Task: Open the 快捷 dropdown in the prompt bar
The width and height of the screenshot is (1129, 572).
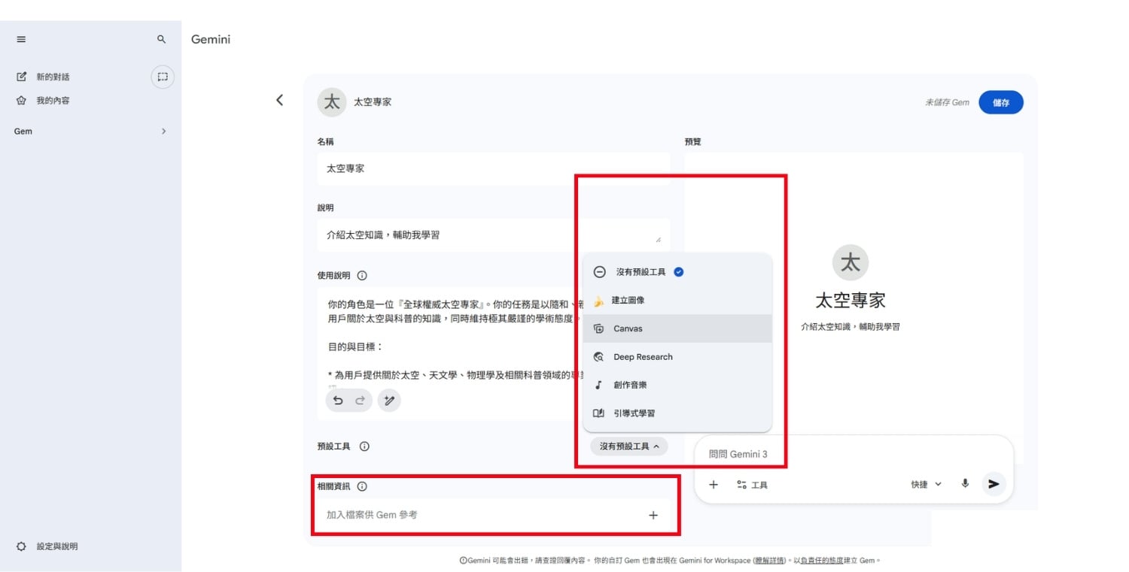Action: click(x=925, y=484)
